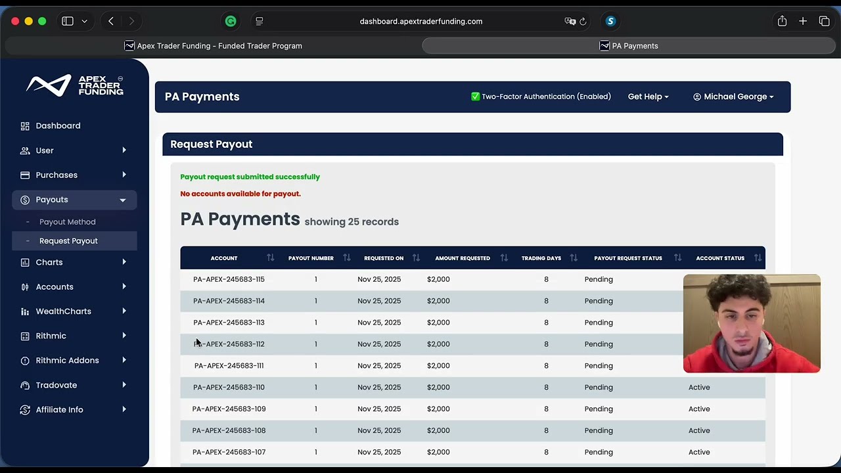This screenshot has height=473, width=841.
Task: Click PA-APEX-245683-110 account cell
Action: click(229, 387)
